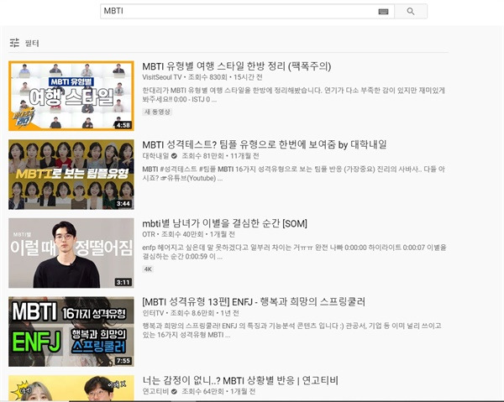Visit the 연고티비 channel name

tap(155, 391)
